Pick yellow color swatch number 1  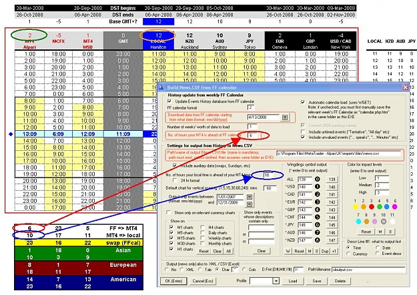(x=356, y=207)
